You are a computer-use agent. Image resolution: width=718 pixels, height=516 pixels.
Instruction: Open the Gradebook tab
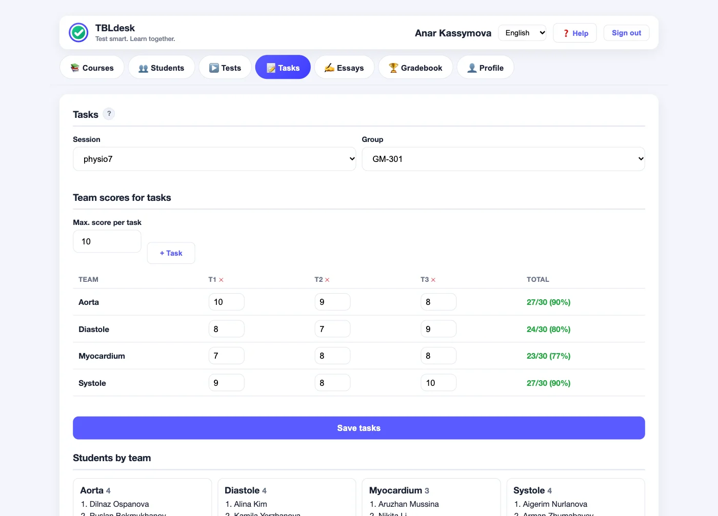(x=415, y=68)
